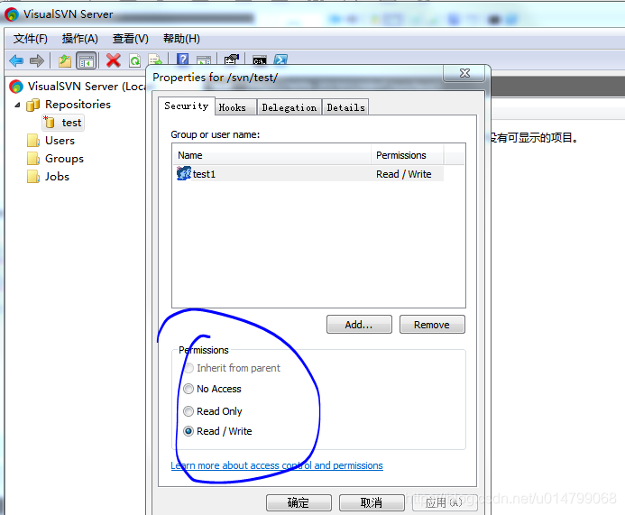Click the Up one level folder icon
625x515 pixels.
coord(65,61)
